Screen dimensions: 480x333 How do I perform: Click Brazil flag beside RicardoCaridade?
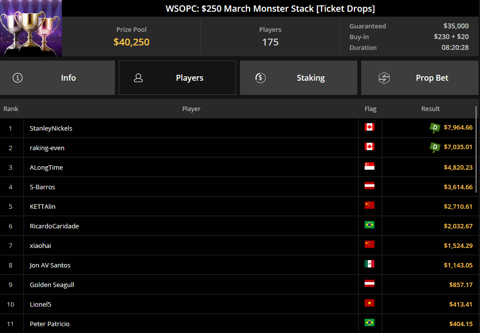[x=370, y=225]
